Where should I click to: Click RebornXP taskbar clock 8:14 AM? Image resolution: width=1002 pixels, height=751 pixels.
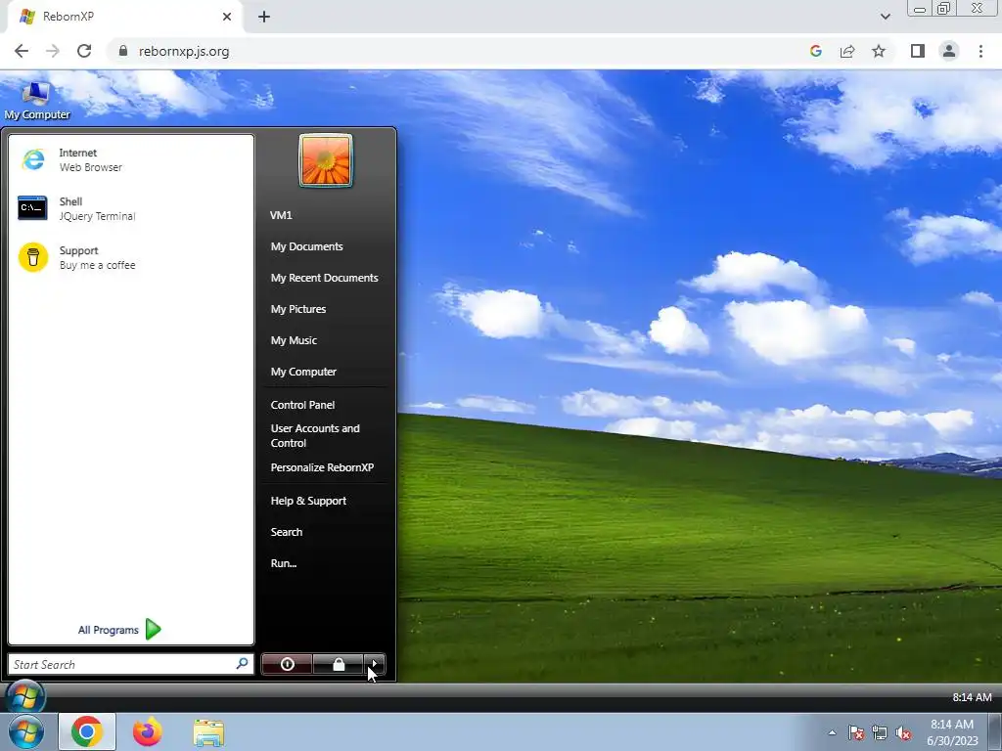click(x=972, y=697)
